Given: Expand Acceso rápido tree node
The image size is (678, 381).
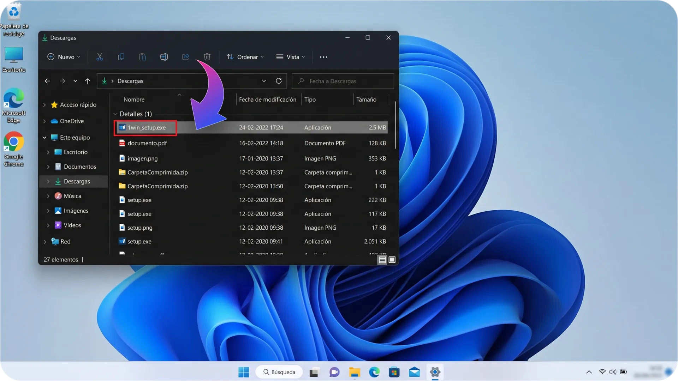Looking at the screenshot, I should pyautogui.click(x=44, y=105).
